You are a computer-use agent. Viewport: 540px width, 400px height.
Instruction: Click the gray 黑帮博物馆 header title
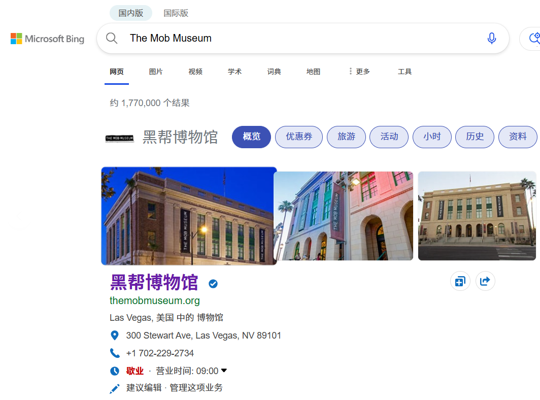point(180,137)
